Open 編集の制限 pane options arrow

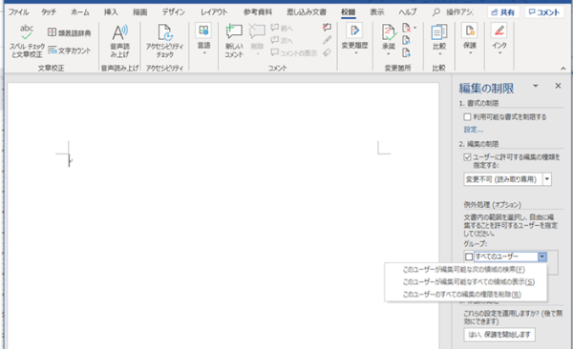click(x=536, y=86)
